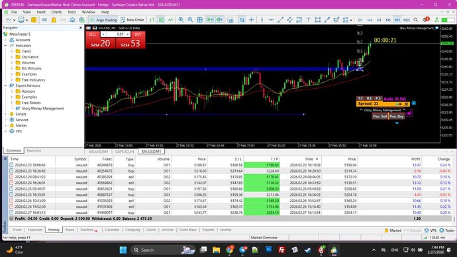Image resolution: width=457 pixels, height=257 pixels.
Task: Set the chart timeframe to H1
Action: 379,20
